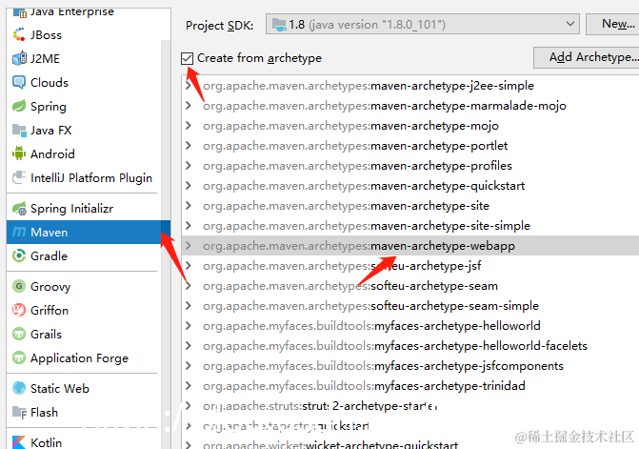
Task: Click the JBoss icon in sidebar
Action: [x=19, y=34]
